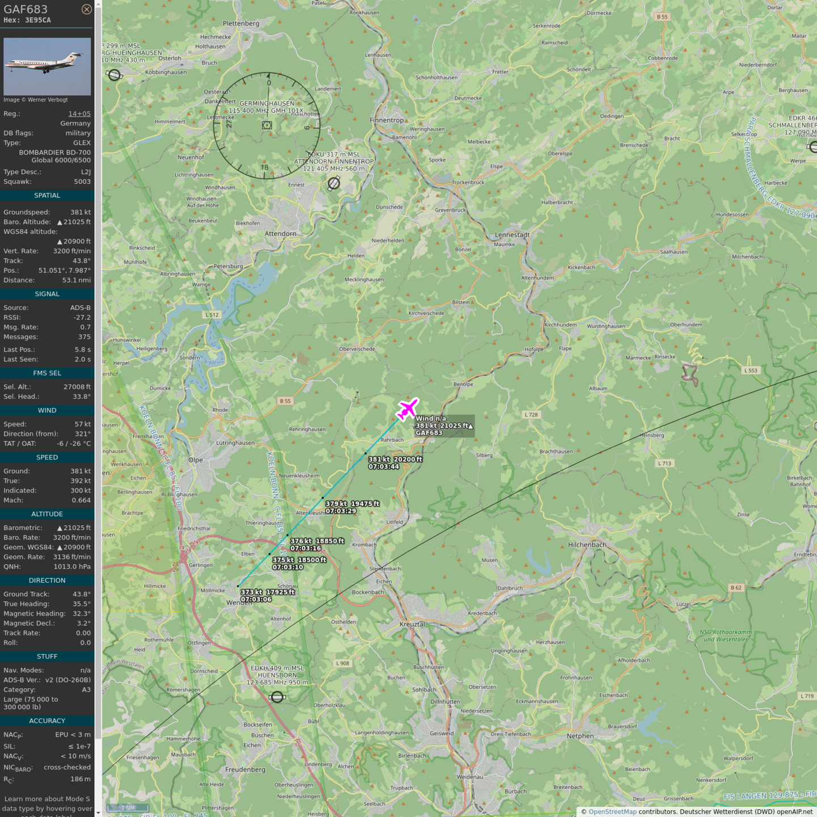Click the sidebar scrollbar up arrow

coord(98,4)
